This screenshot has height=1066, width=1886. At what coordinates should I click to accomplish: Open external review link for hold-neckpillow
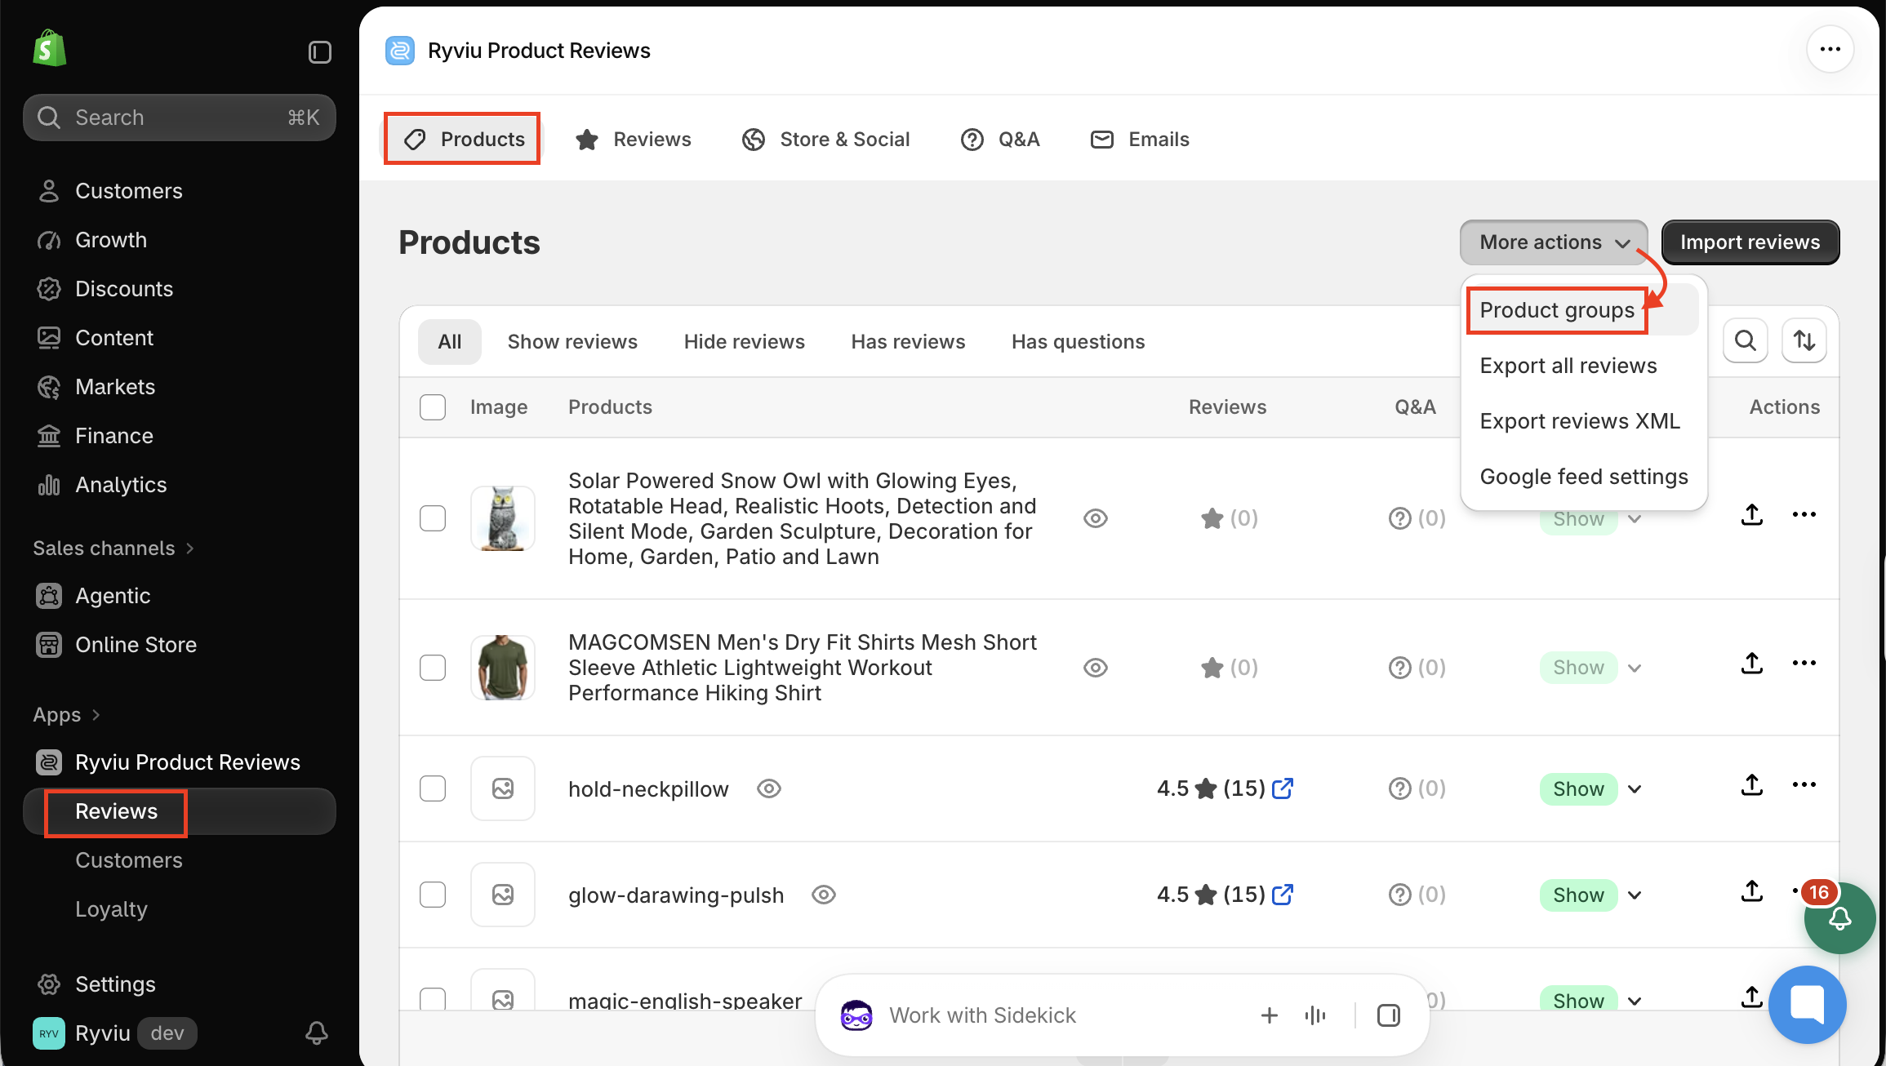pos(1283,788)
